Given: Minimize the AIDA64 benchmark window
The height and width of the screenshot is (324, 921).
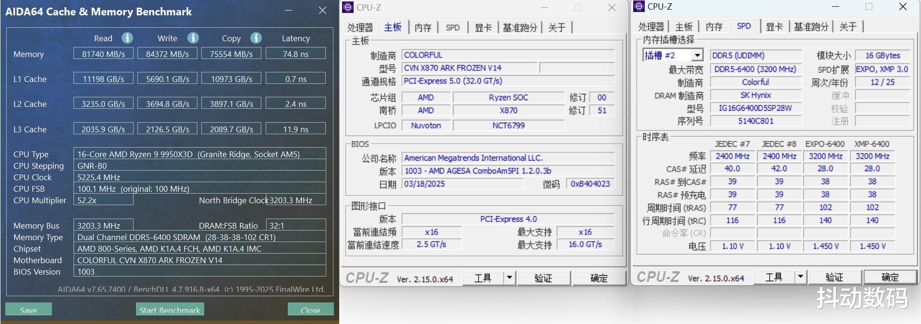Looking at the screenshot, I should click(289, 10).
